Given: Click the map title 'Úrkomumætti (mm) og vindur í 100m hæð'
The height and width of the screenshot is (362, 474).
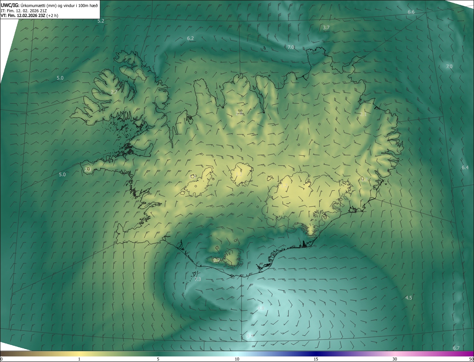Looking at the screenshot, I should (59, 5).
